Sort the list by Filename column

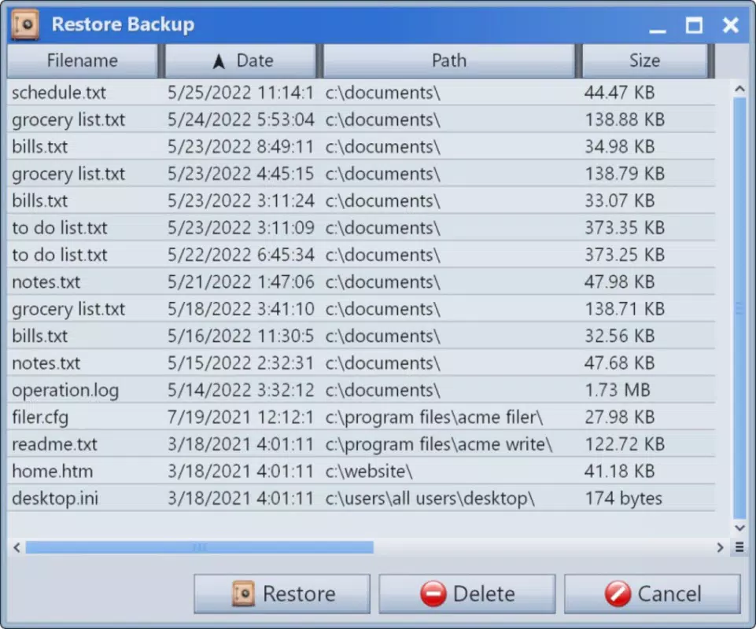pos(82,61)
